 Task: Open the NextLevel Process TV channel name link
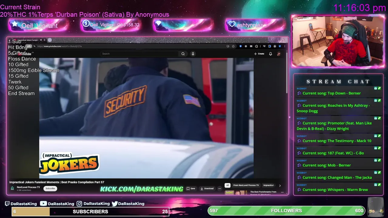[28, 187]
